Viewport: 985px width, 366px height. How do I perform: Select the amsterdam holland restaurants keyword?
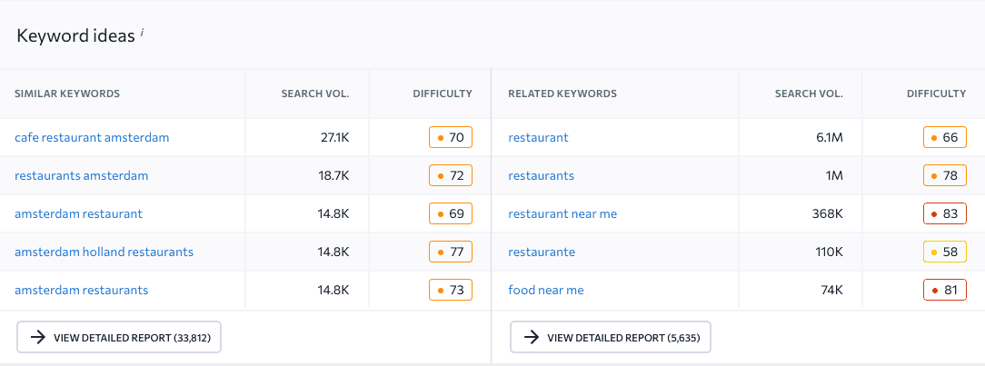point(104,252)
